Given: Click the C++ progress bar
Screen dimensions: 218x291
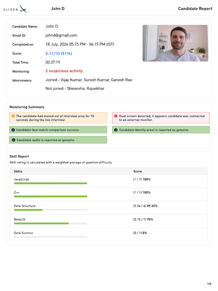Looking at the screenshot, I should pos(51,196).
